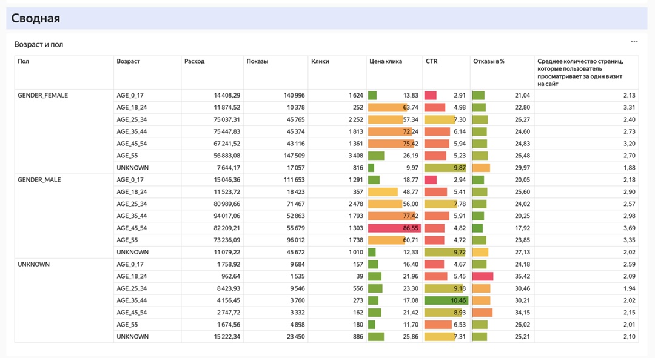The height and width of the screenshot is (358, 655).
Task: Select the GENDER_FEMALE row group cell
Action: pos(43,96)
